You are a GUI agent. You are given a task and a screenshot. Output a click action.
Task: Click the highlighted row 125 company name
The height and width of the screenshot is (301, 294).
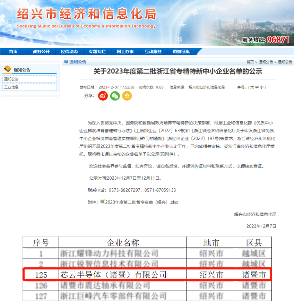click(x=113, y=275)
